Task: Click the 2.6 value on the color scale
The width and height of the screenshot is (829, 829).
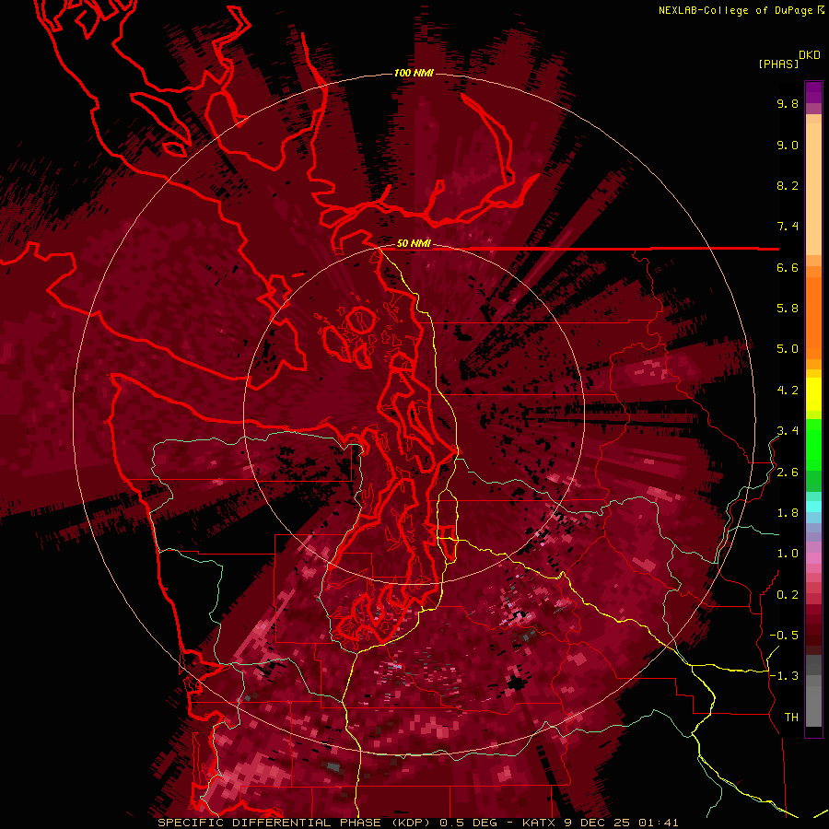Action: point(788,473)
